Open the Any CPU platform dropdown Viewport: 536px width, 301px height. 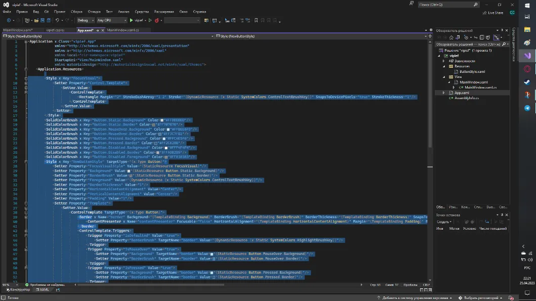pos(111,21)
